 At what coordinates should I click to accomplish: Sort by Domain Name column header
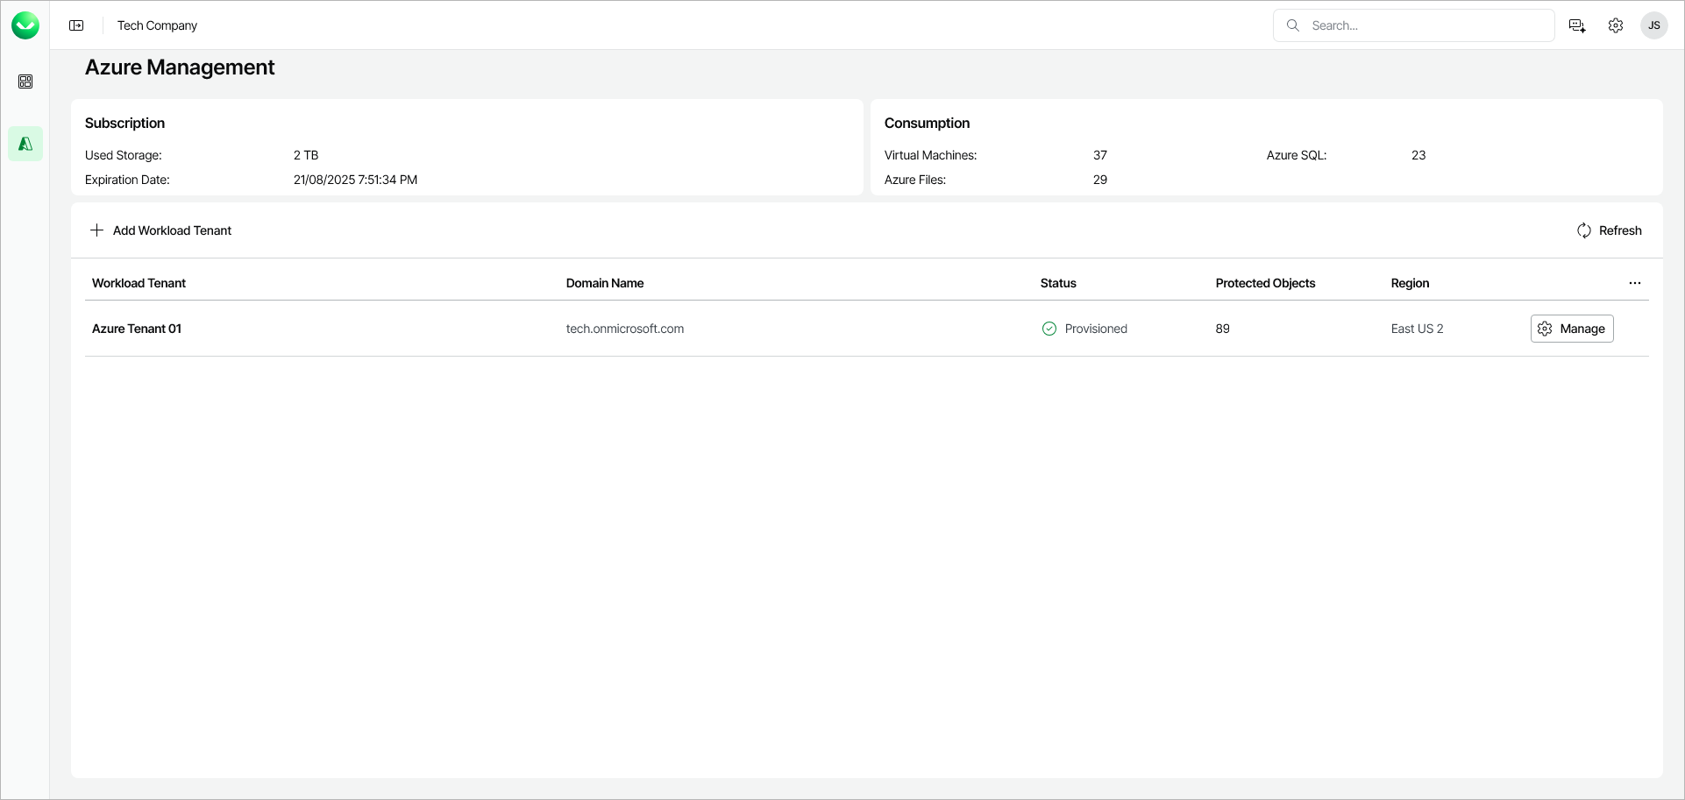pyautogui.click(x=605, y=283)
